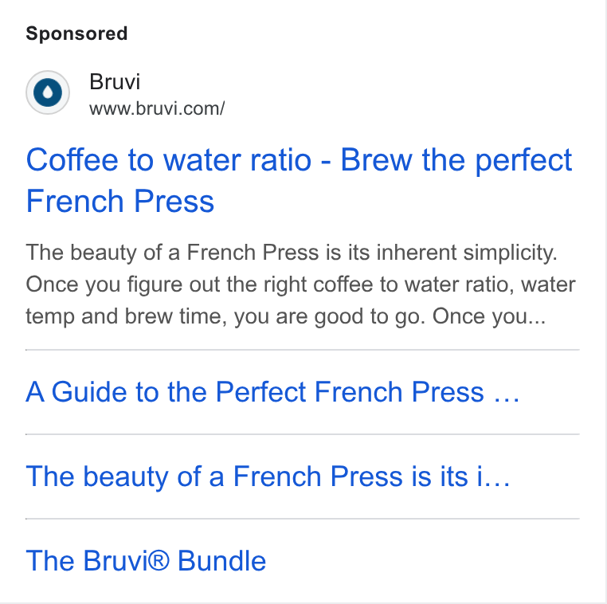607x604 pixels.
Task: Click 'Brew the perfect' in the ad headline
Action: click(x=456, y=160)
